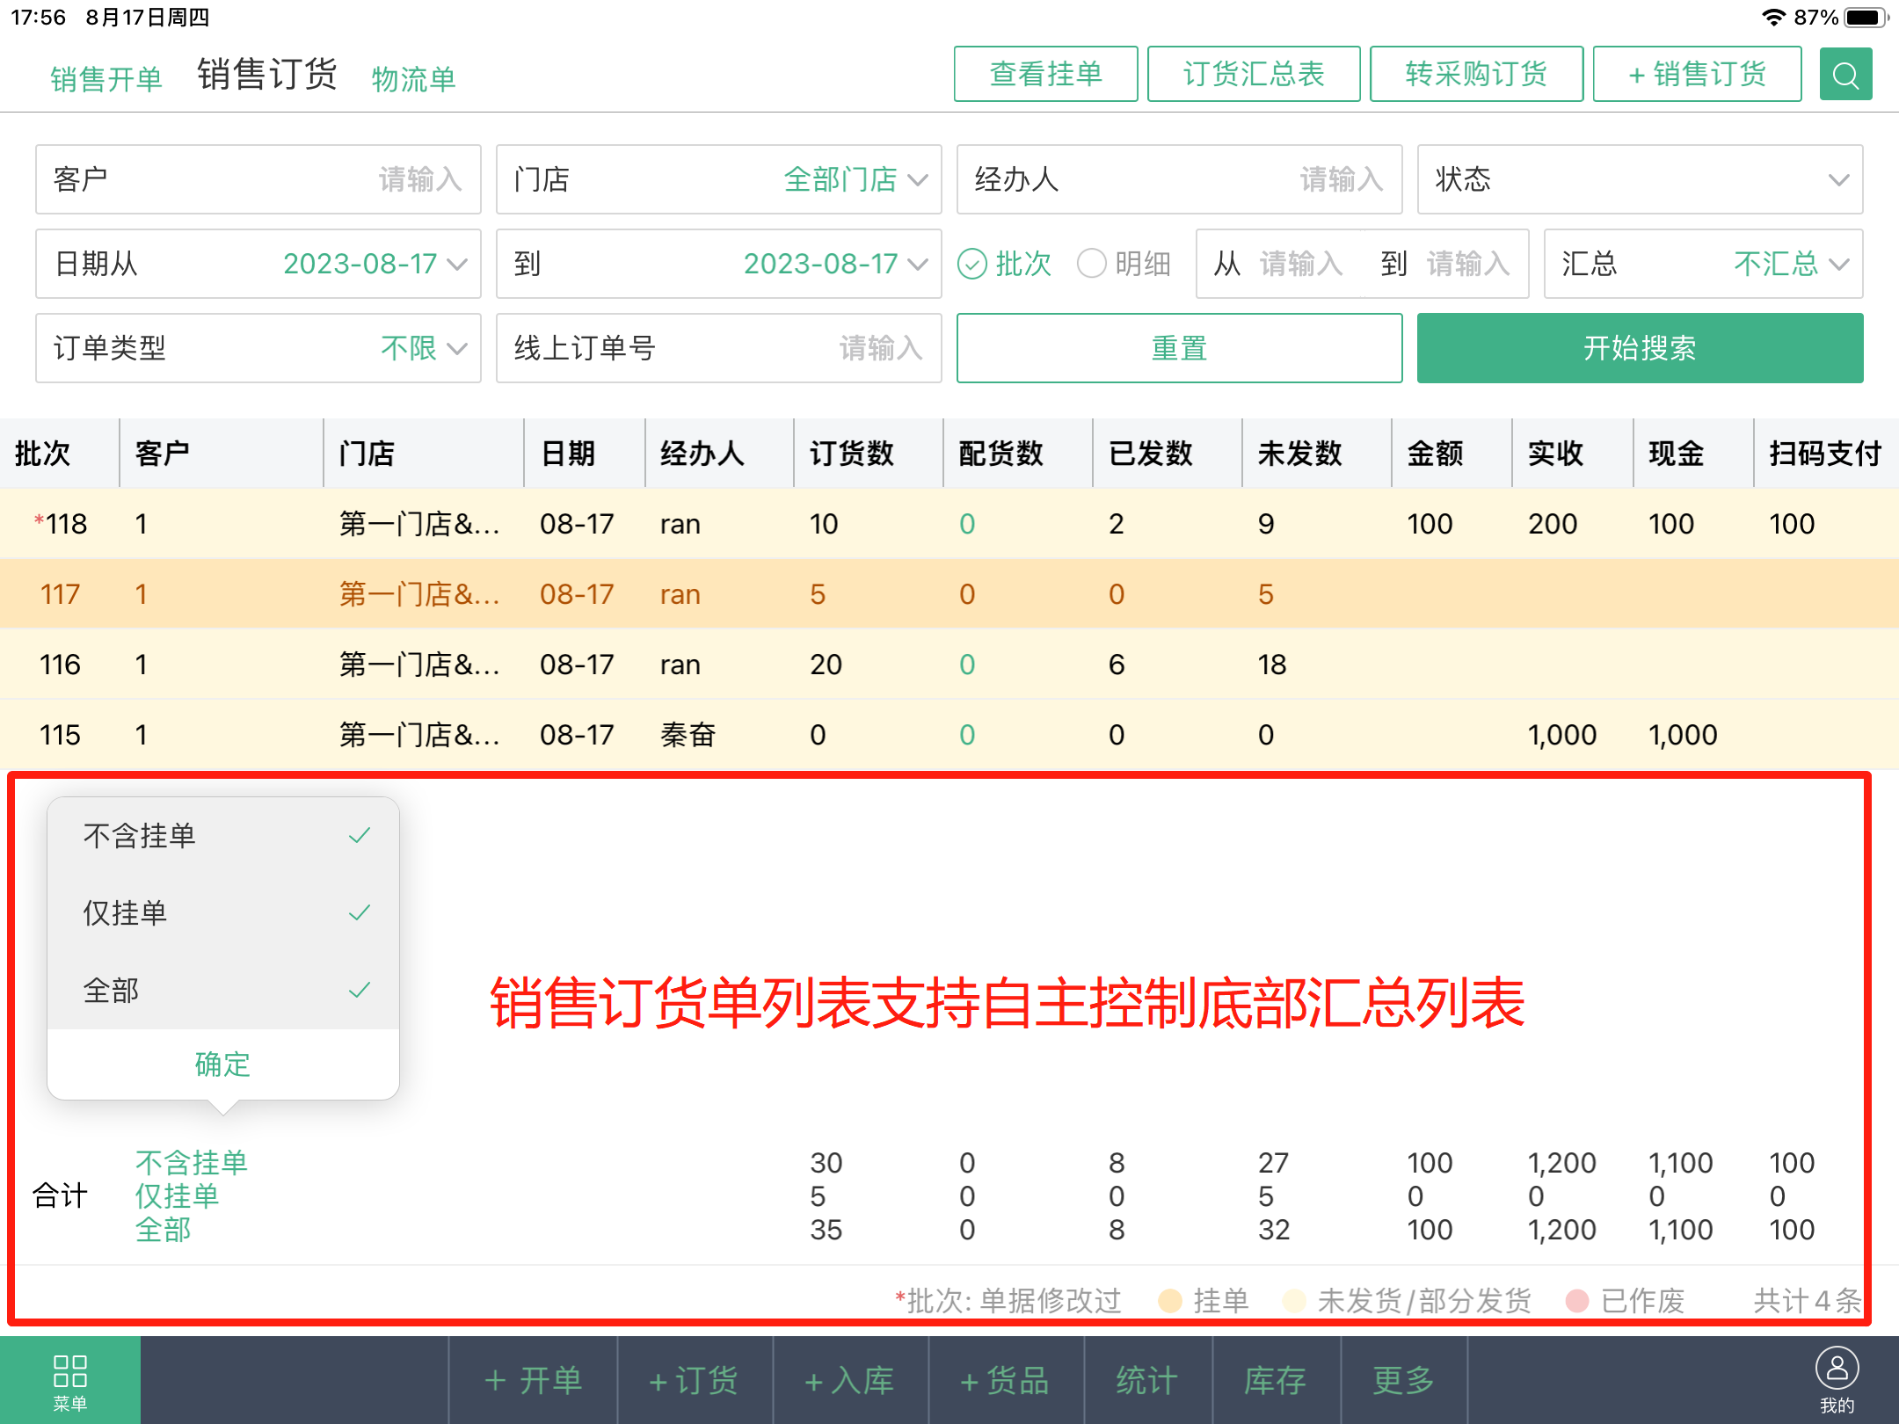Click the green search magnifier icon
This screenshot has width=1899, height=1424.
(1845, 74)
